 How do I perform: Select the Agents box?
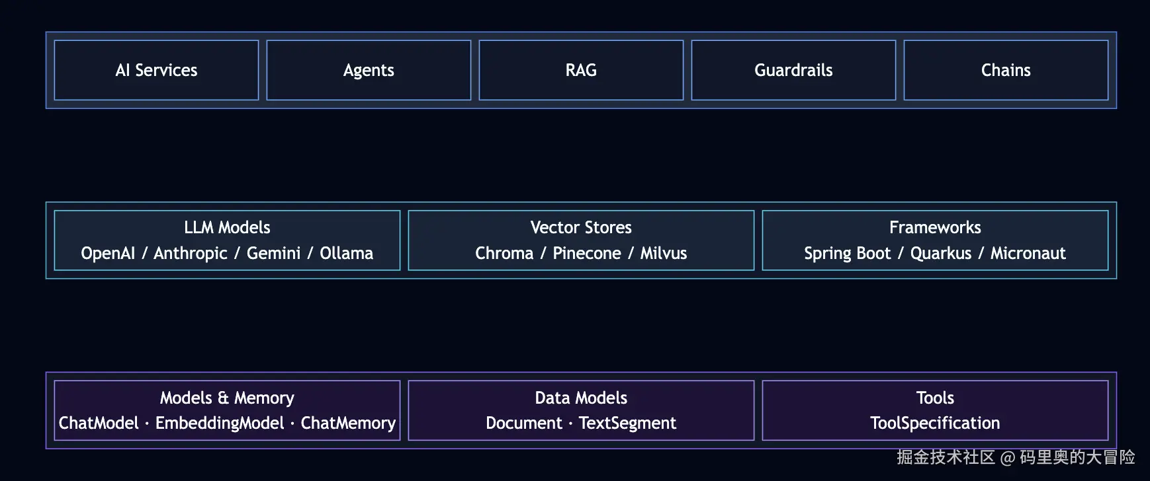(369, 70)
